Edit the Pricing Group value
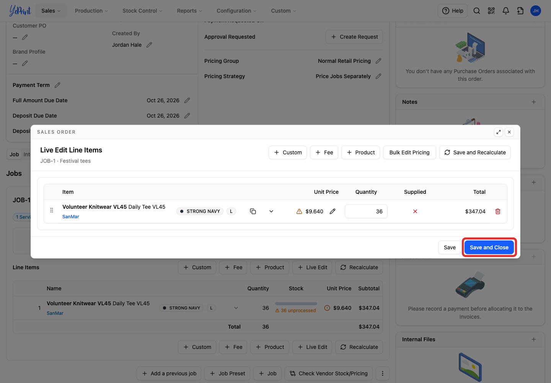 378,61
